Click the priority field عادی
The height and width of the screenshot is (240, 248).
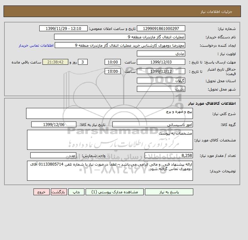(x=161, y=53)
